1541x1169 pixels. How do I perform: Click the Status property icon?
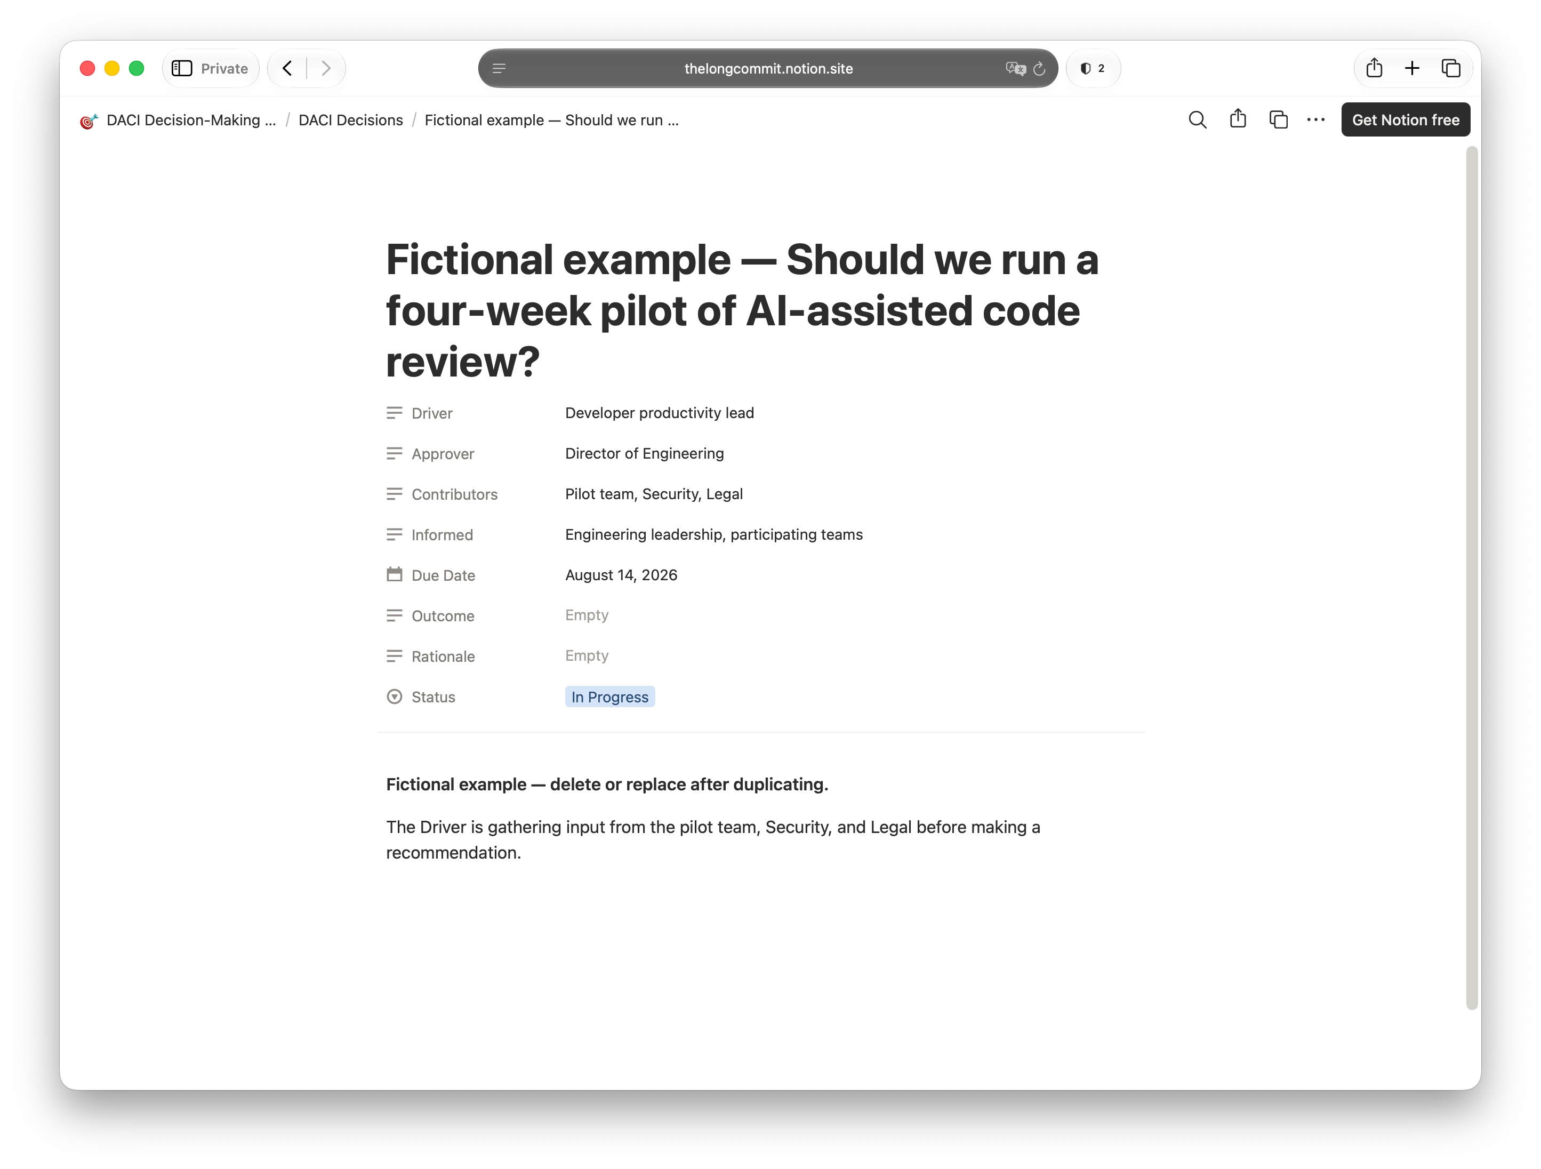click(394, 696)
